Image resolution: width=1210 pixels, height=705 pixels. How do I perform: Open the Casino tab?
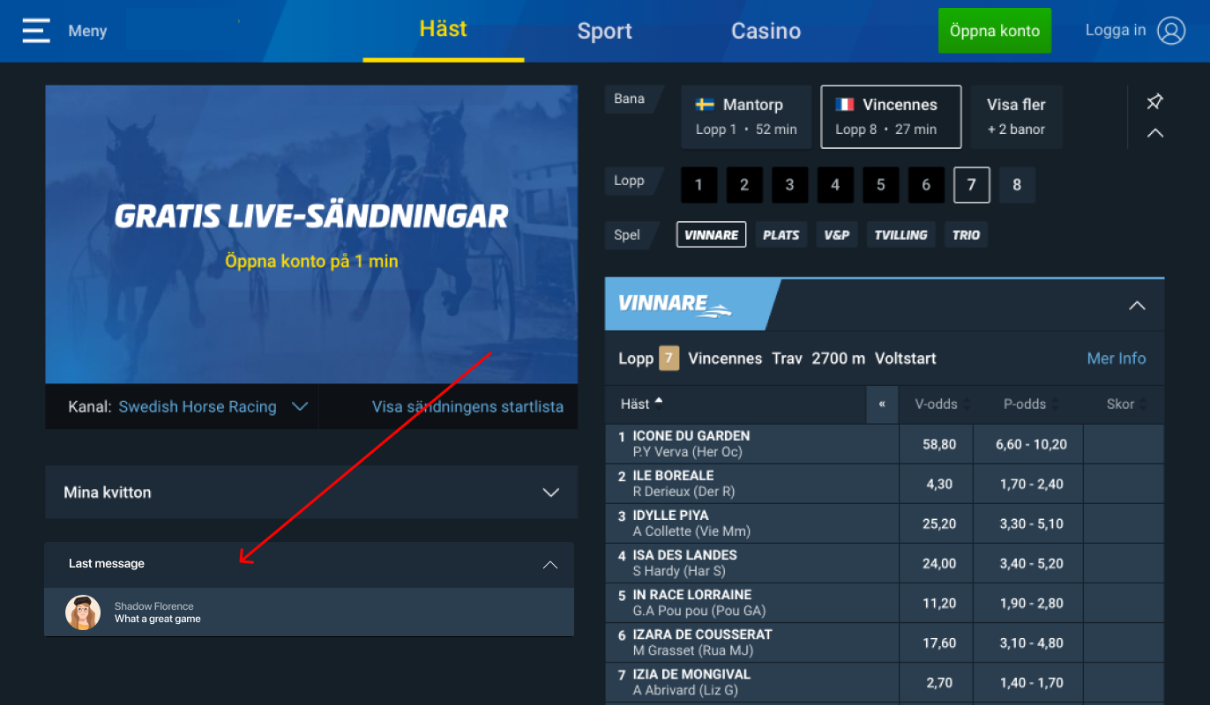766,31
